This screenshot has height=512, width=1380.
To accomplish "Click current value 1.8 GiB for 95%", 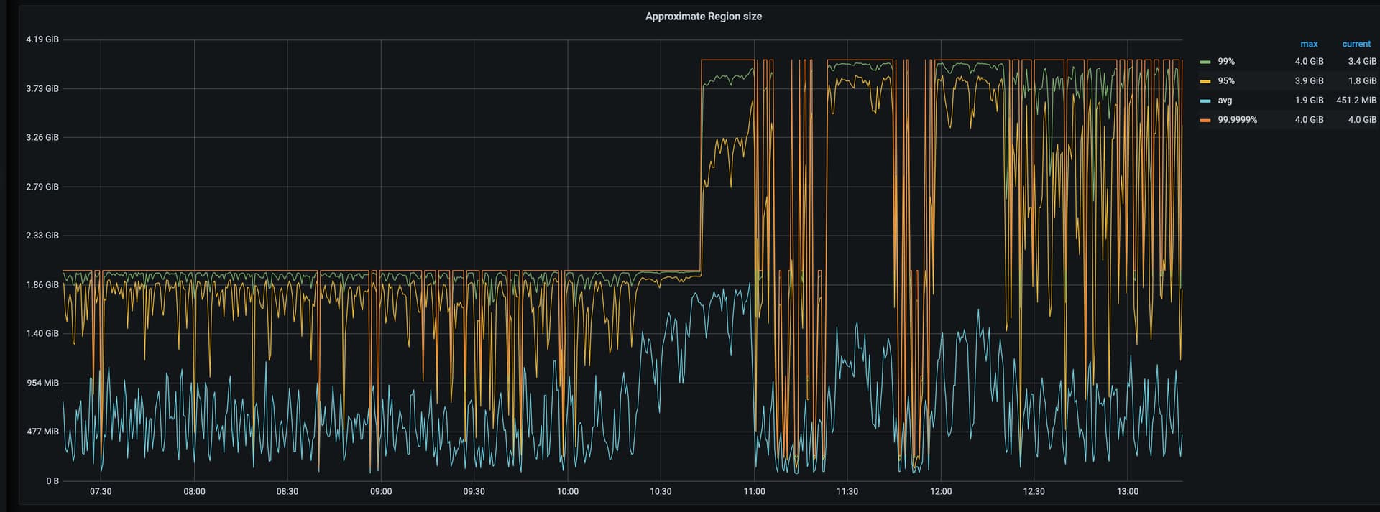I will 1362,81.
